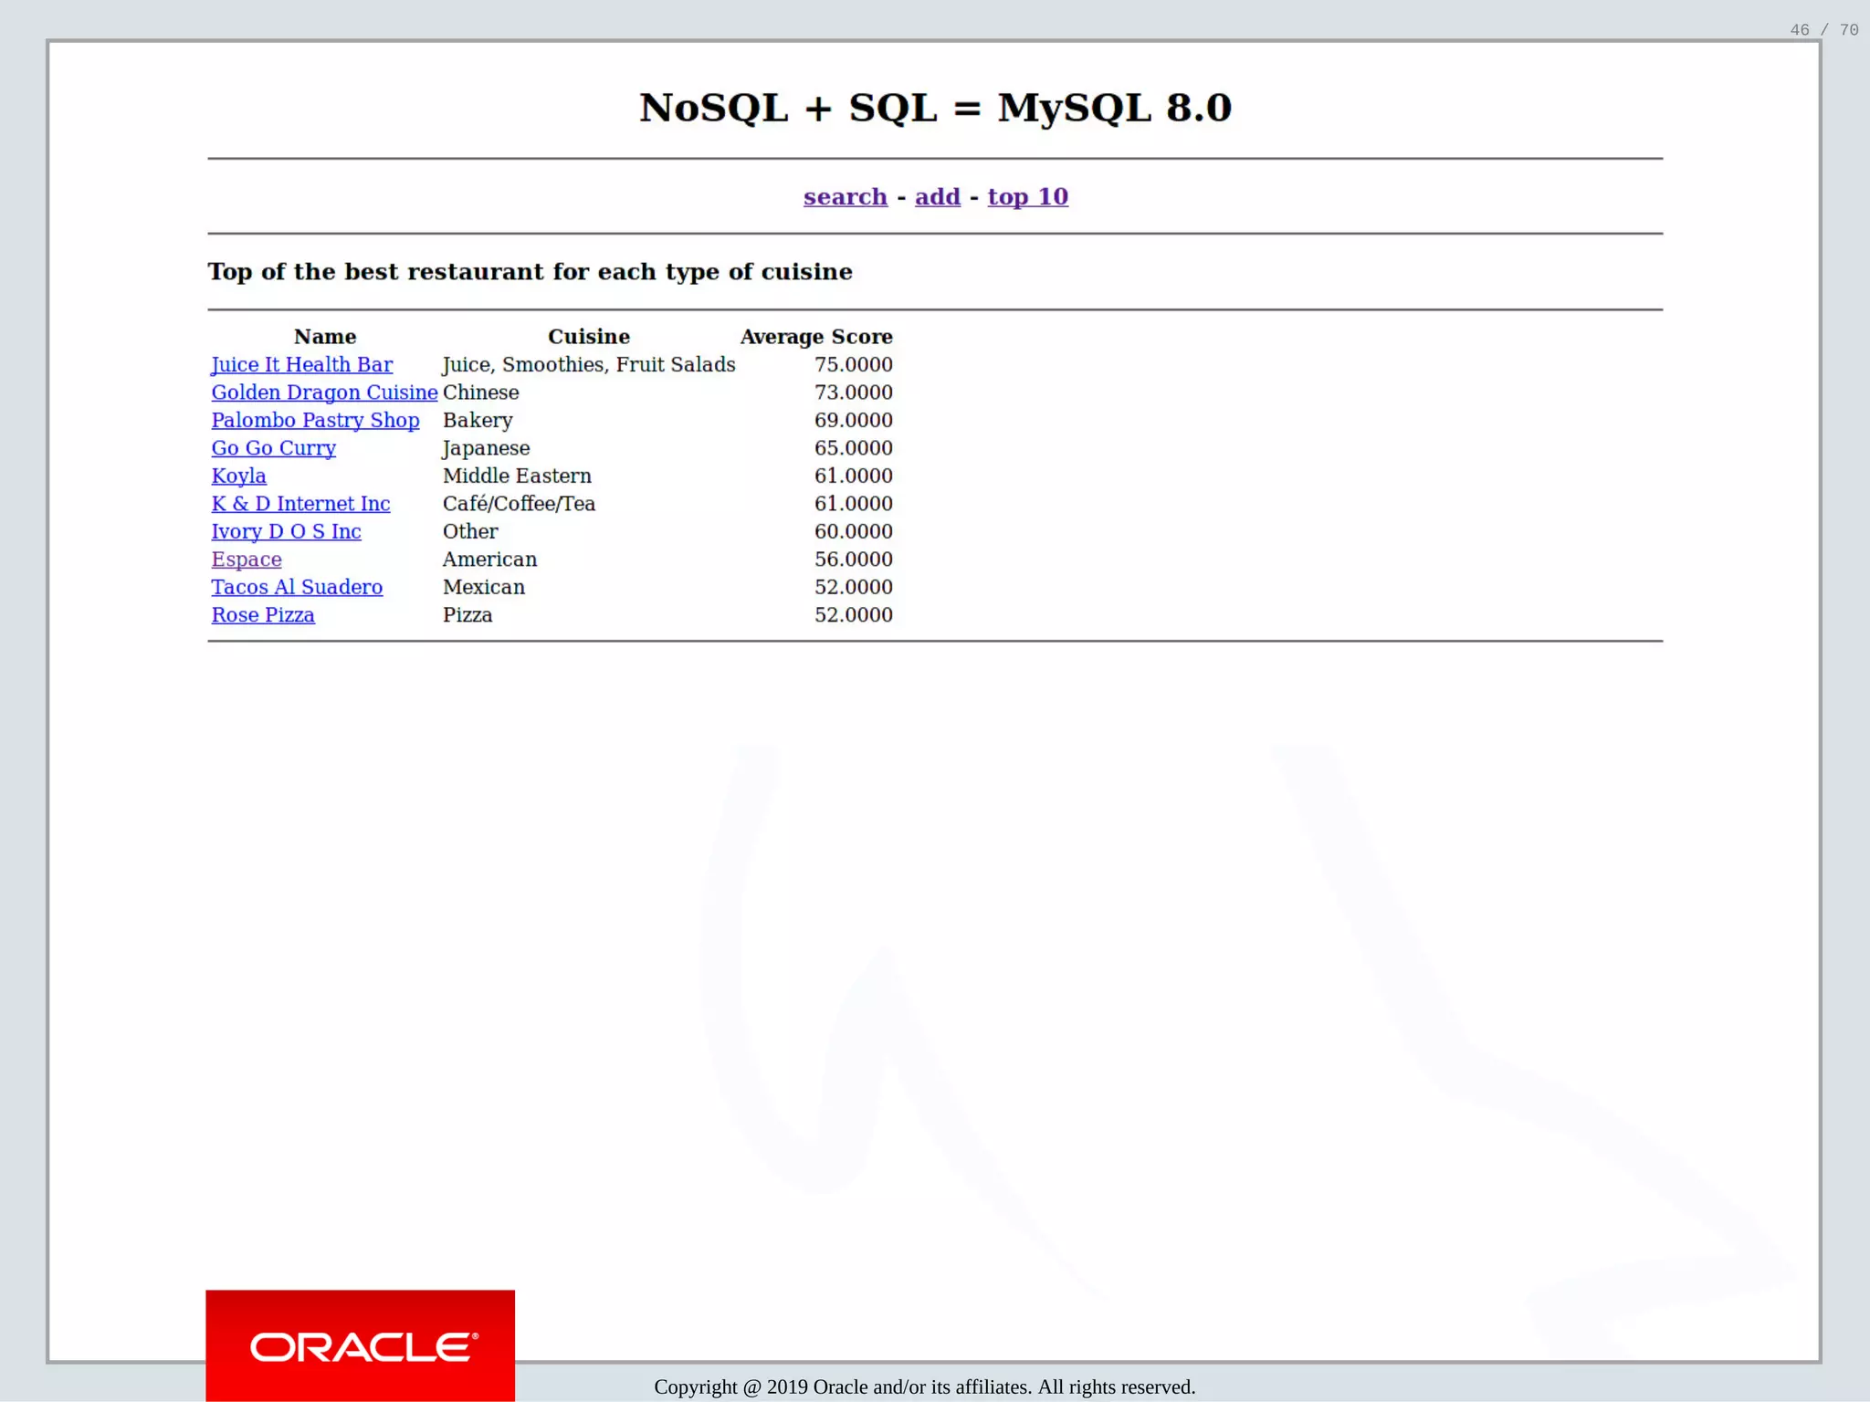Click the Oracle logo
This screenshot has width=1870, height=1402.
pos(361,1346)
